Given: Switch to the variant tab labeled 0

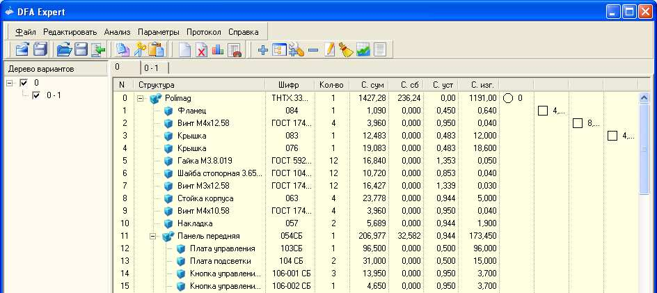Looking at the screenshot, I should tap(126, 68).
